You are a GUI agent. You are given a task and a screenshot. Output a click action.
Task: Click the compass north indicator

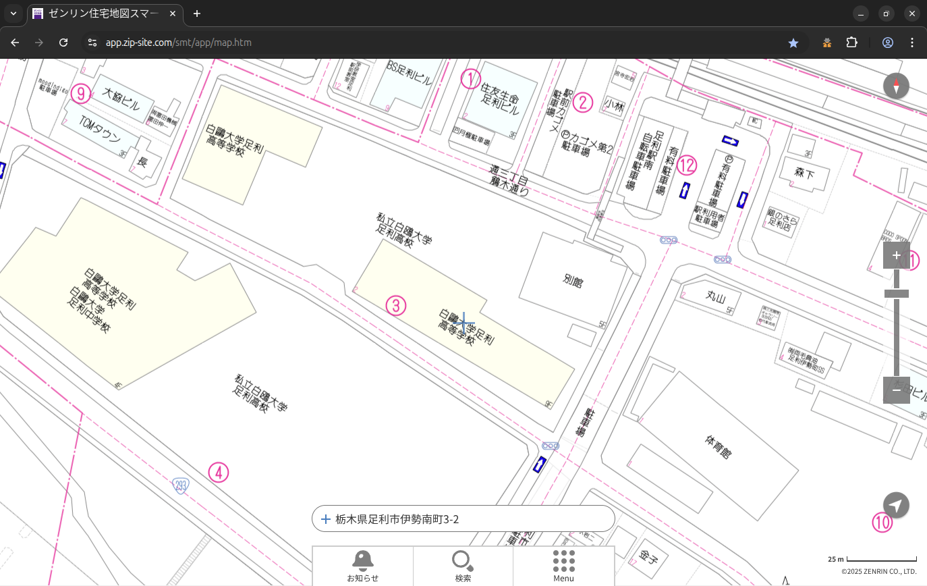pos(896,86)
